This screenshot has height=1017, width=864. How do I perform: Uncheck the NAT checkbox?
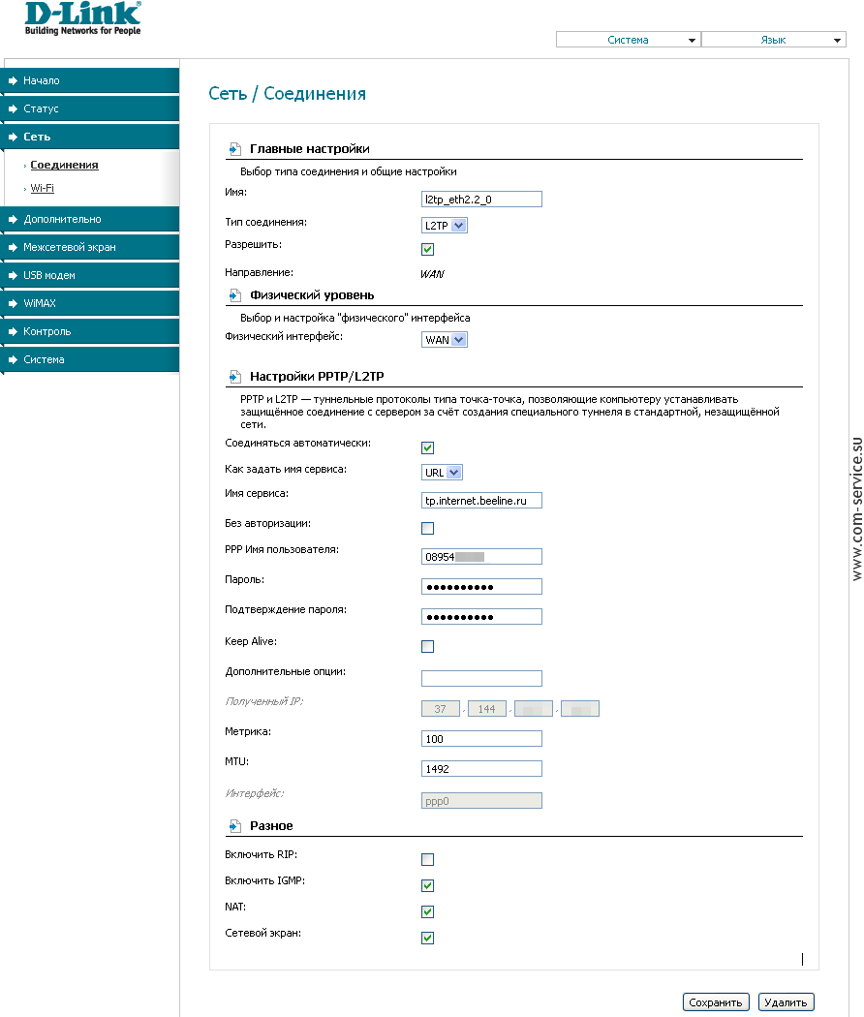coord(427,911)
